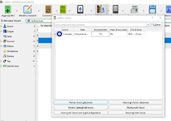Image resolution: width=171 pixels, height=121 pixels.
Task: Open the fetch news newspaper icon
Action: tap(135, 9)
